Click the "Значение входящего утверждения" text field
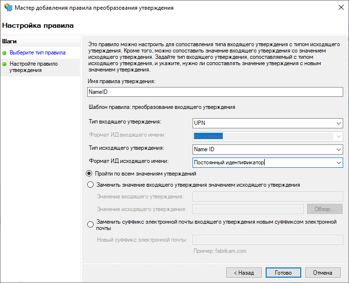 268,196
